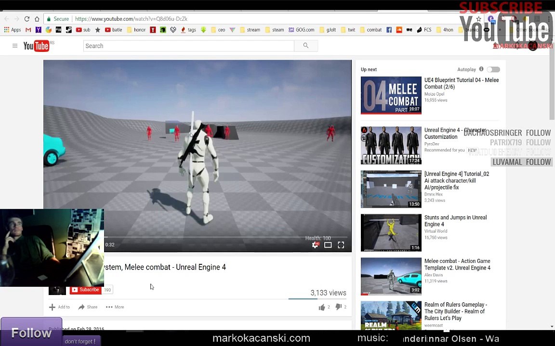Click the browser address bar URL

pyautogui.click(x=131, y=19)
